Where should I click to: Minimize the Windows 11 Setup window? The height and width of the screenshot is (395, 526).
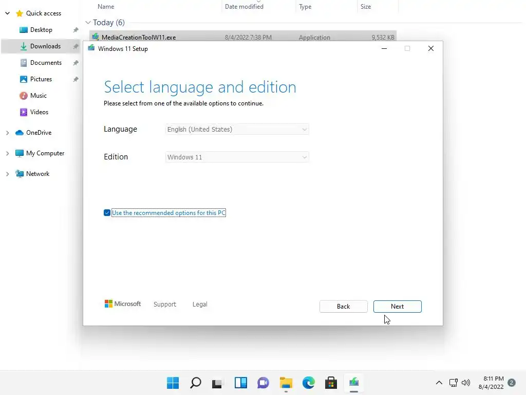pos(384,48)
